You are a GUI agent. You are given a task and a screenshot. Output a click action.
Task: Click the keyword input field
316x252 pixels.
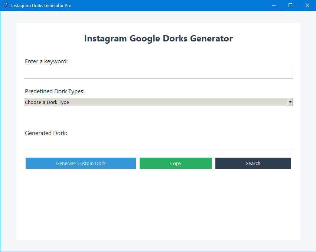click(x=158, y=72)
